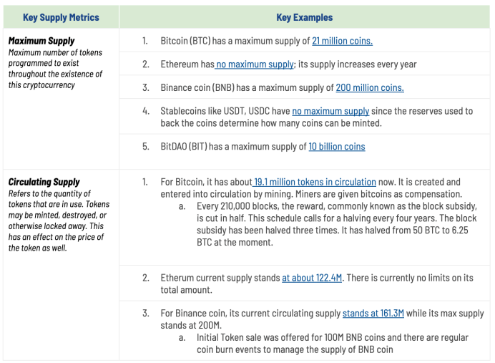
Task: Click 'throughout the existence of' line
Action: coord(55,74)
